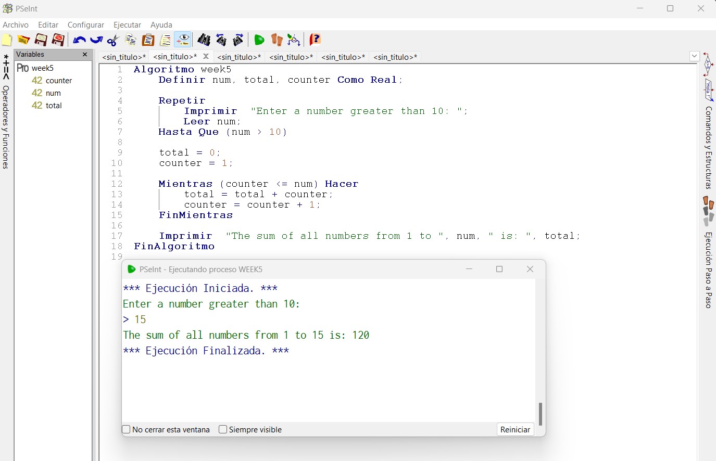Close the Ejecutando proceso WEEK5 window
The width and height of the screenshot is (716, 461).
pyautogui.click(x=530, y=269)
